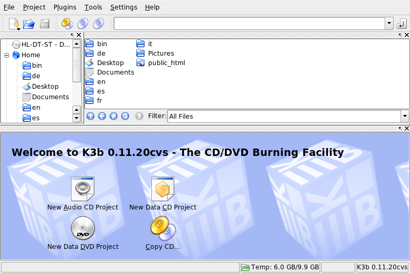Collapse the Home tree node
This screenshot has width=410, height=273.
[6, 55]
